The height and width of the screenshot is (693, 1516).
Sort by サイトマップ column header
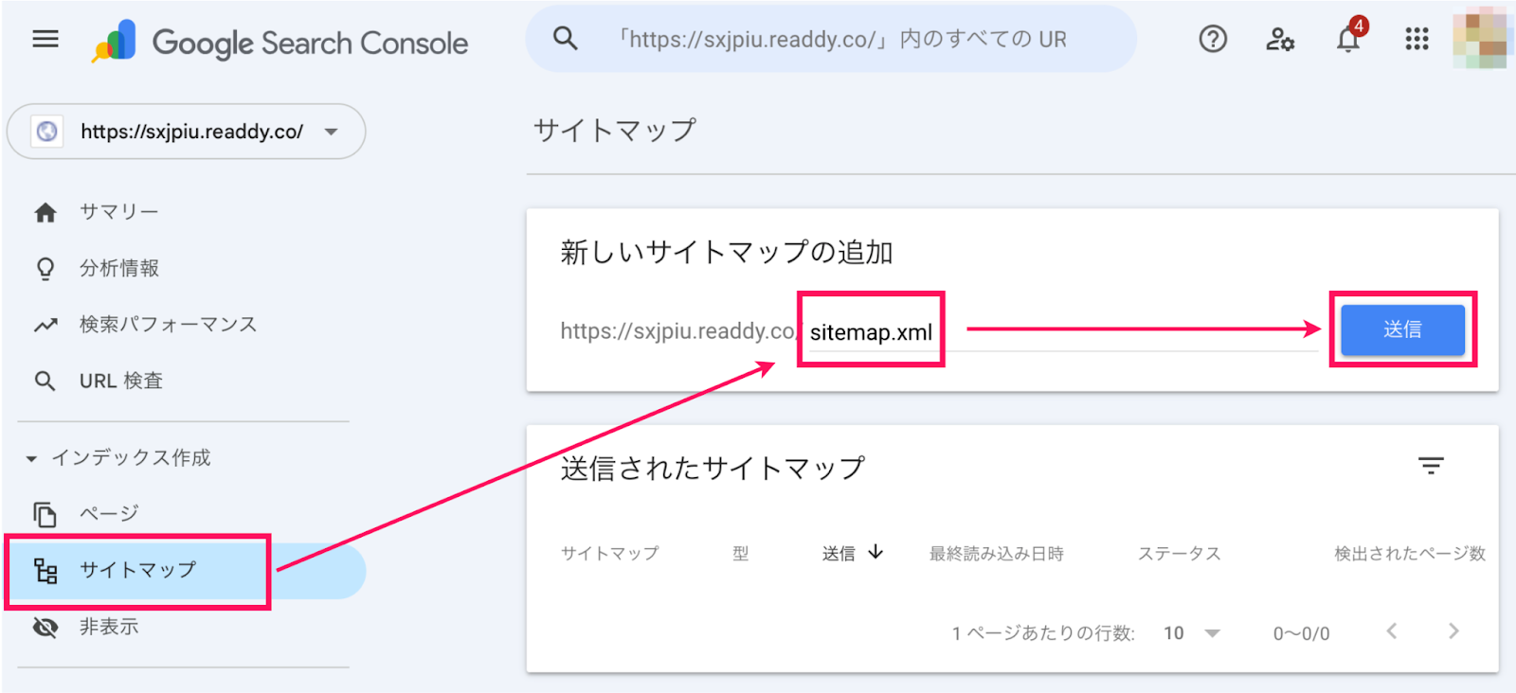click(x=609, y=554)
